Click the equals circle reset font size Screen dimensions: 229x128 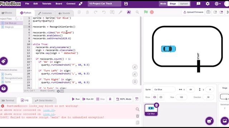(x=135, y=81)
